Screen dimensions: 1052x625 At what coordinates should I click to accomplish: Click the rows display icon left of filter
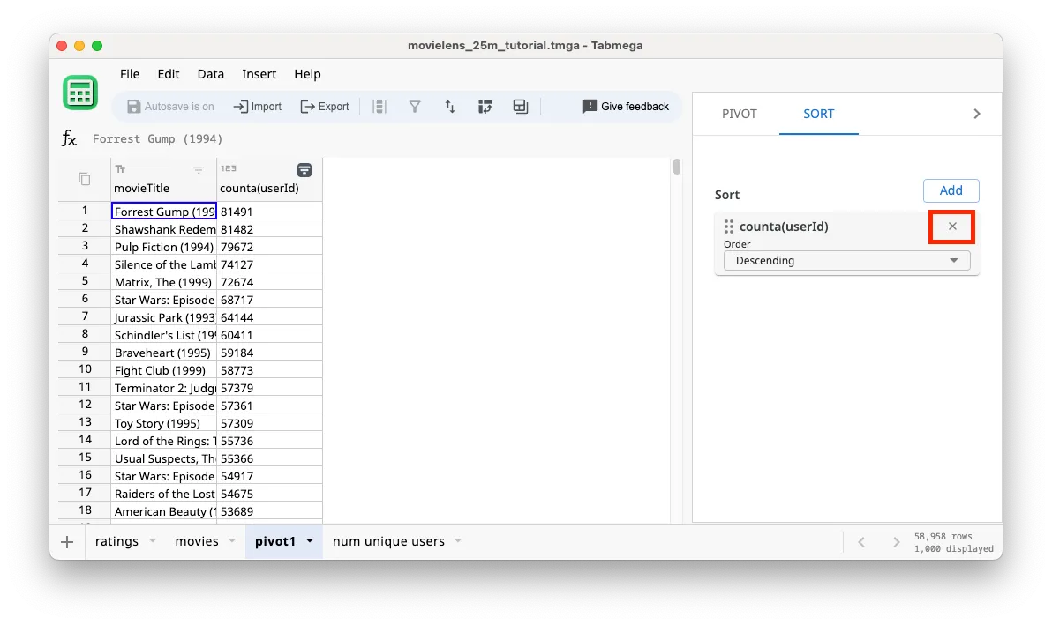[379, 106]
